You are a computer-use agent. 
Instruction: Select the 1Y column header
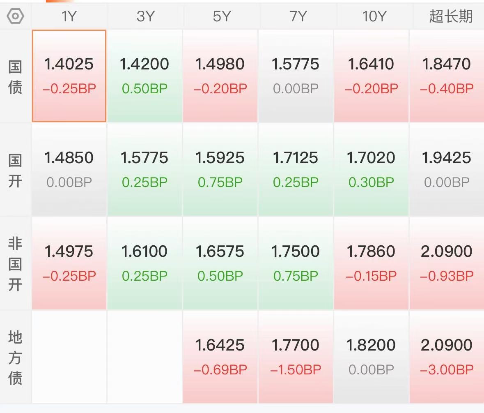click(x=69, y=16)
